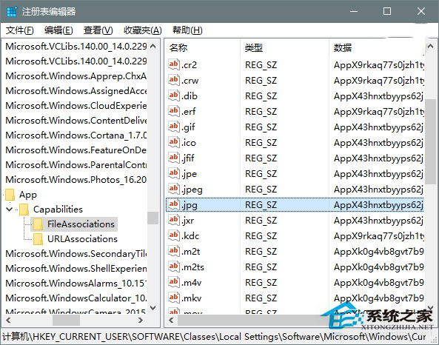The height and width of the screenshot is (345, 439).
Task: Click the Capabilities folder icon
Action: (24, 210)
